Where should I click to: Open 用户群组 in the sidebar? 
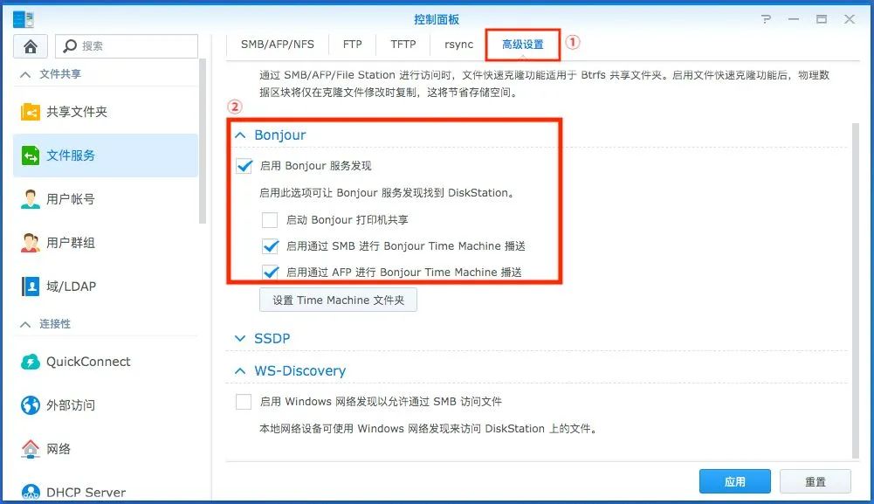(x=106, y=243)
